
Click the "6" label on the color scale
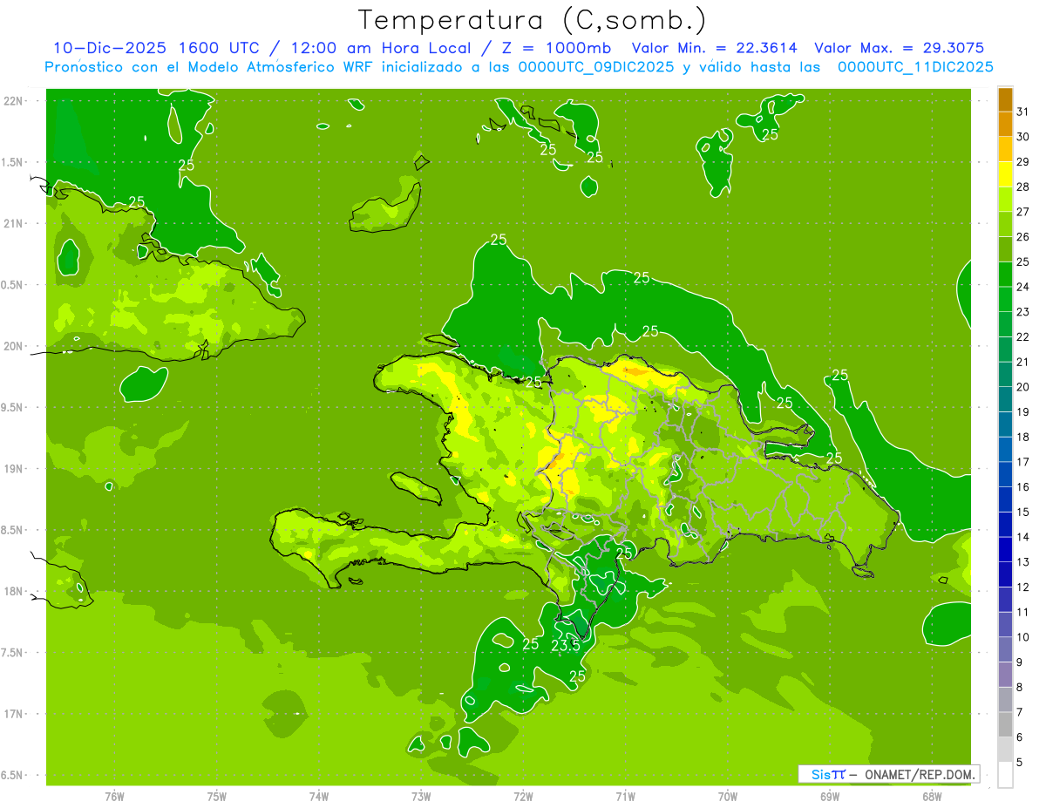[x=1020, y=737]
